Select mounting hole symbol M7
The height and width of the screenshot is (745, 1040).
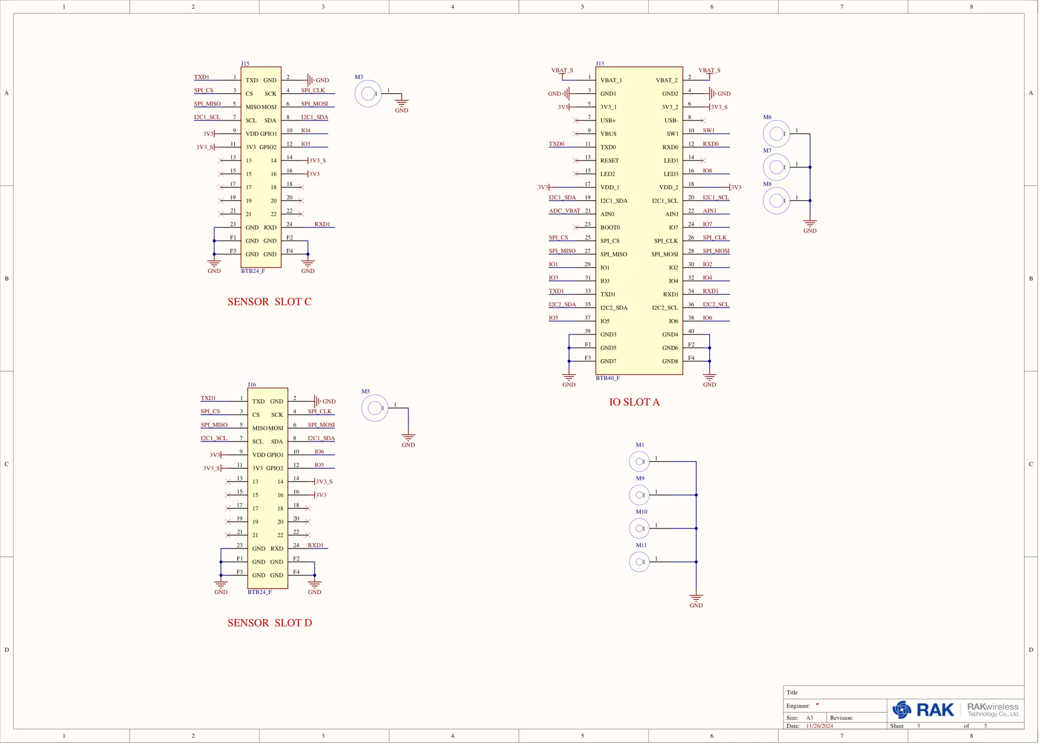(776, 167)
